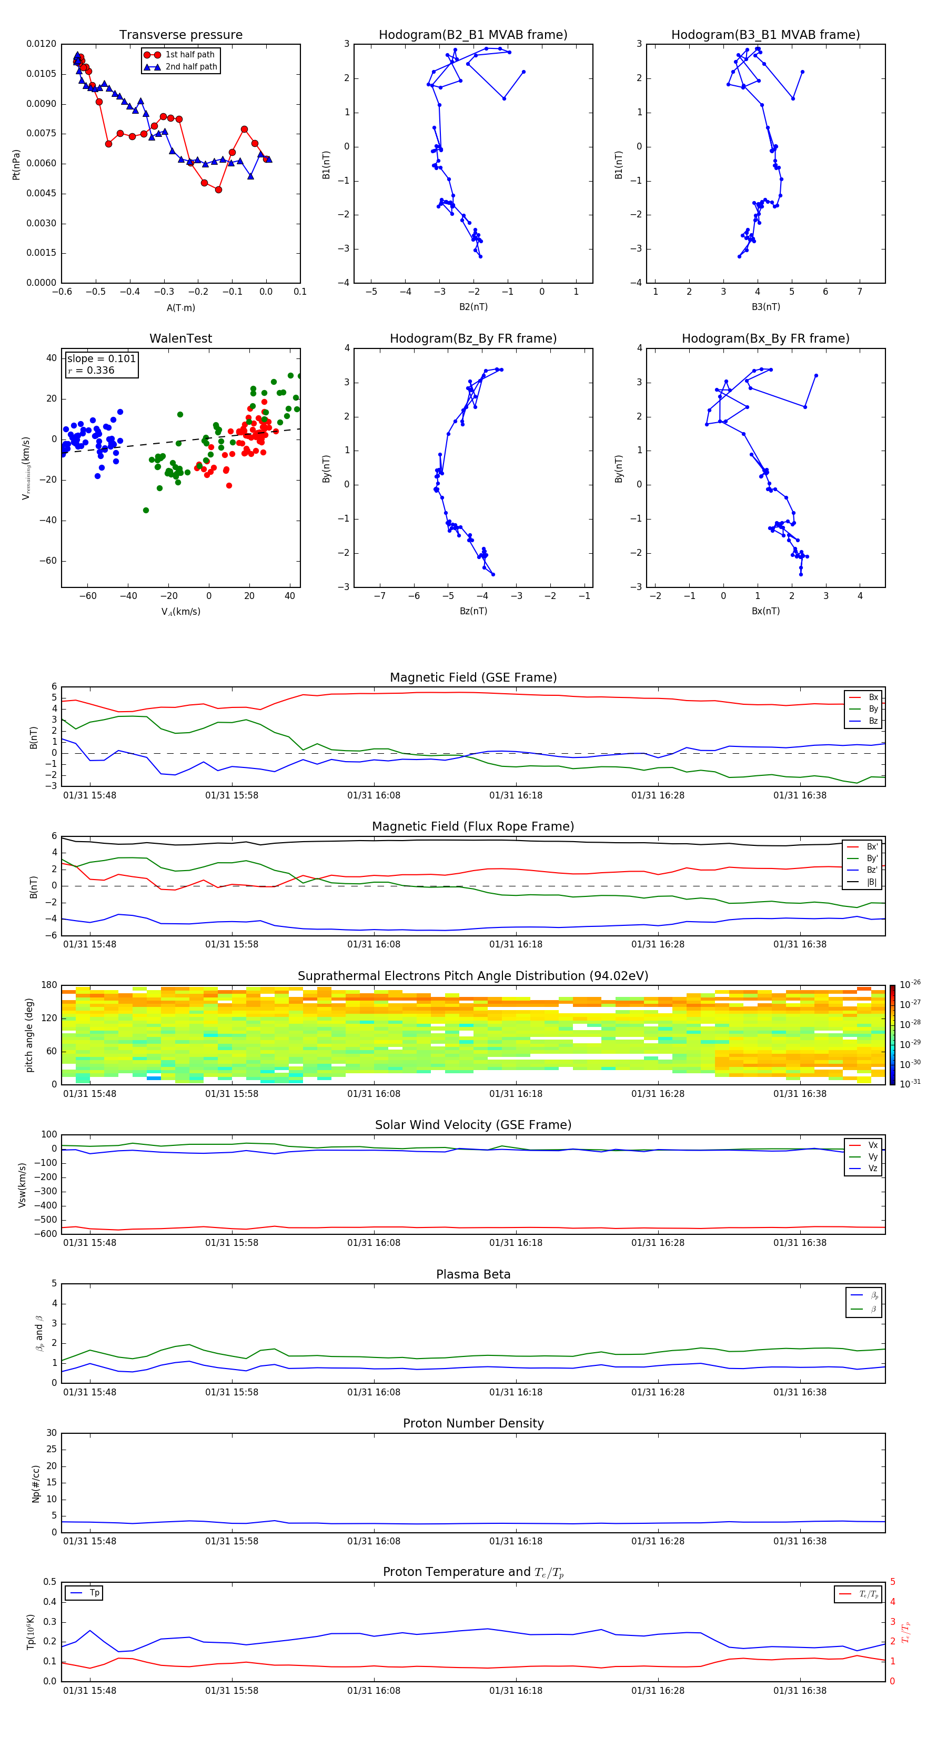The image size is (947, 1737).
Task: Click the 'Bz(nT)' x-axis label
Action: (x=473, y=611)
